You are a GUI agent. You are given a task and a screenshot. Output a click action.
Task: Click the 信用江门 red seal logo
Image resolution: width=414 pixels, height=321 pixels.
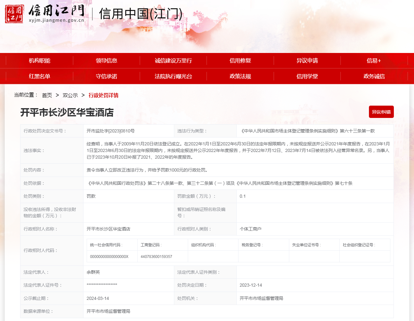14,14
